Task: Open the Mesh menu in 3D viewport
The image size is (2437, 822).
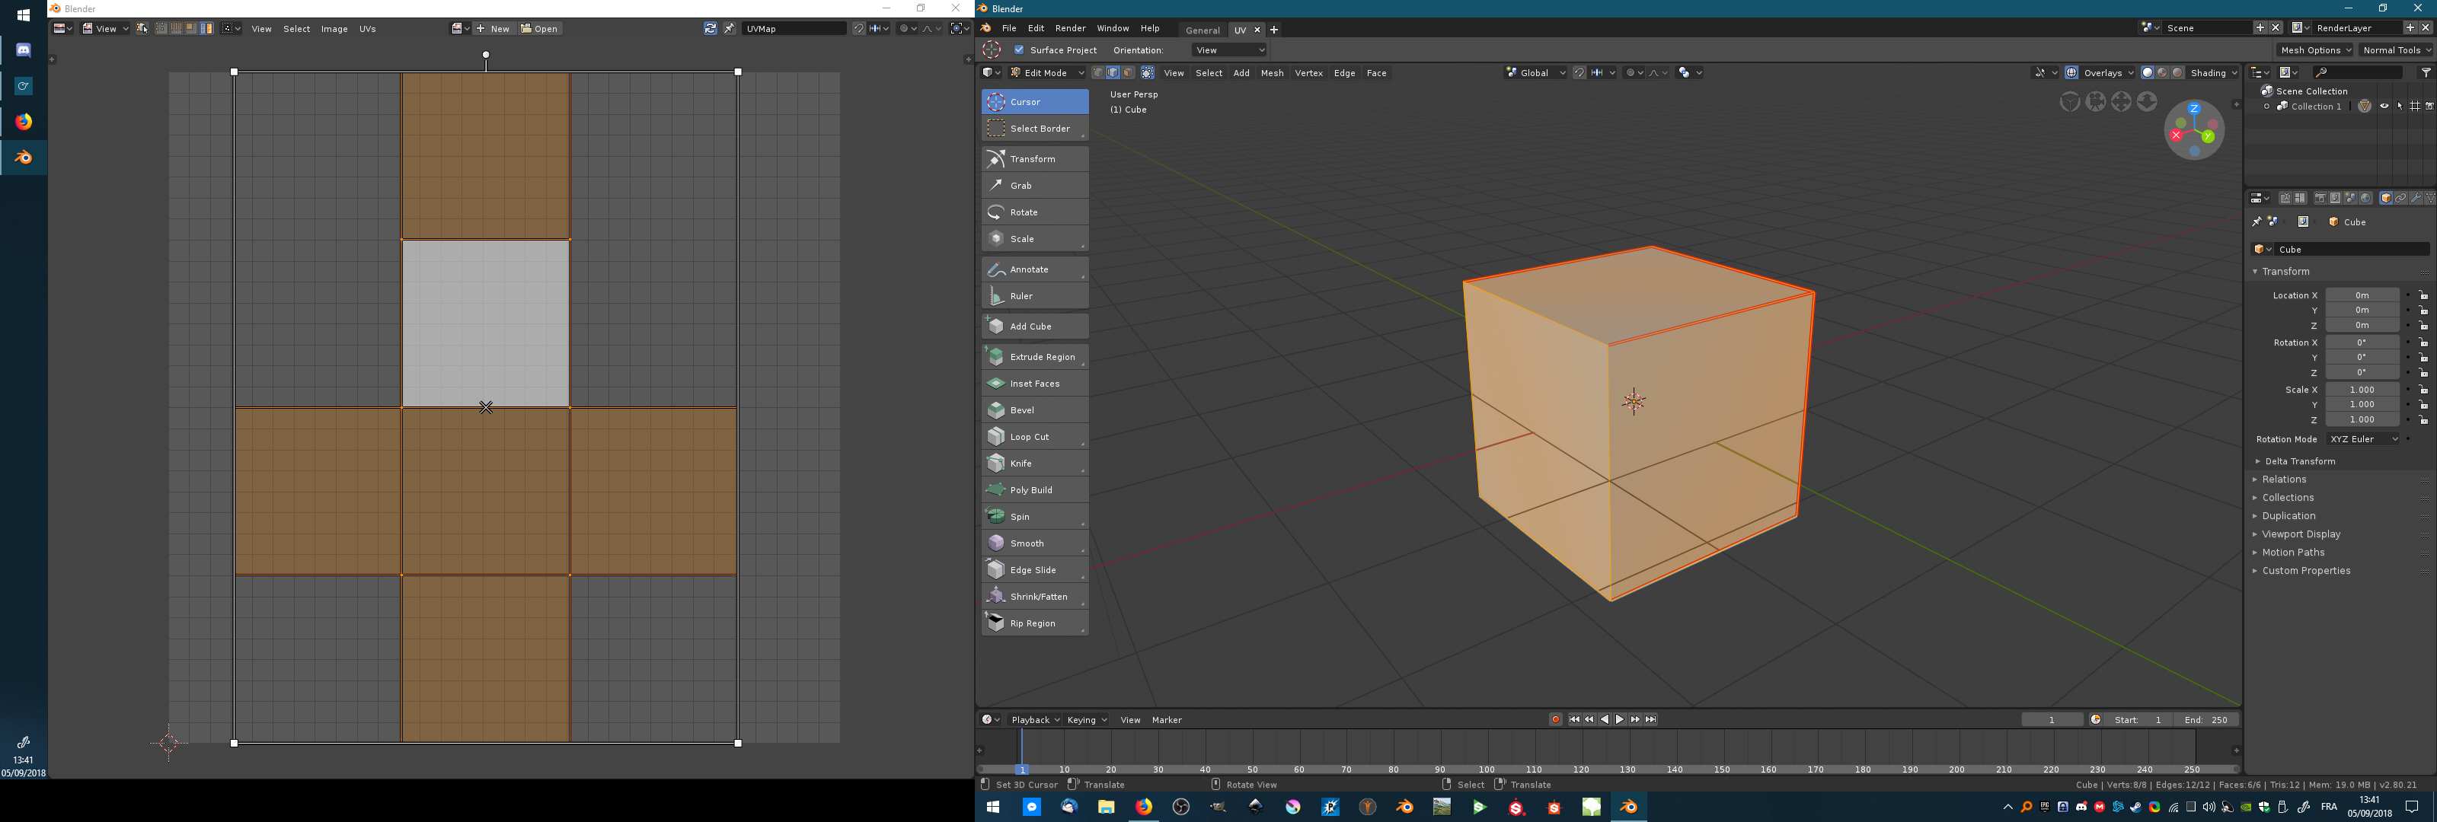Action: click(x=1273, y=73)
